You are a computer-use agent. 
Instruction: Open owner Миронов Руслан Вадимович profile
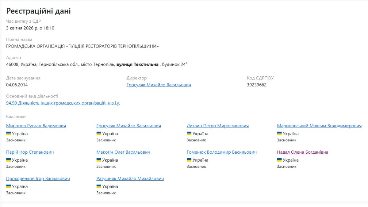(36, 126)
